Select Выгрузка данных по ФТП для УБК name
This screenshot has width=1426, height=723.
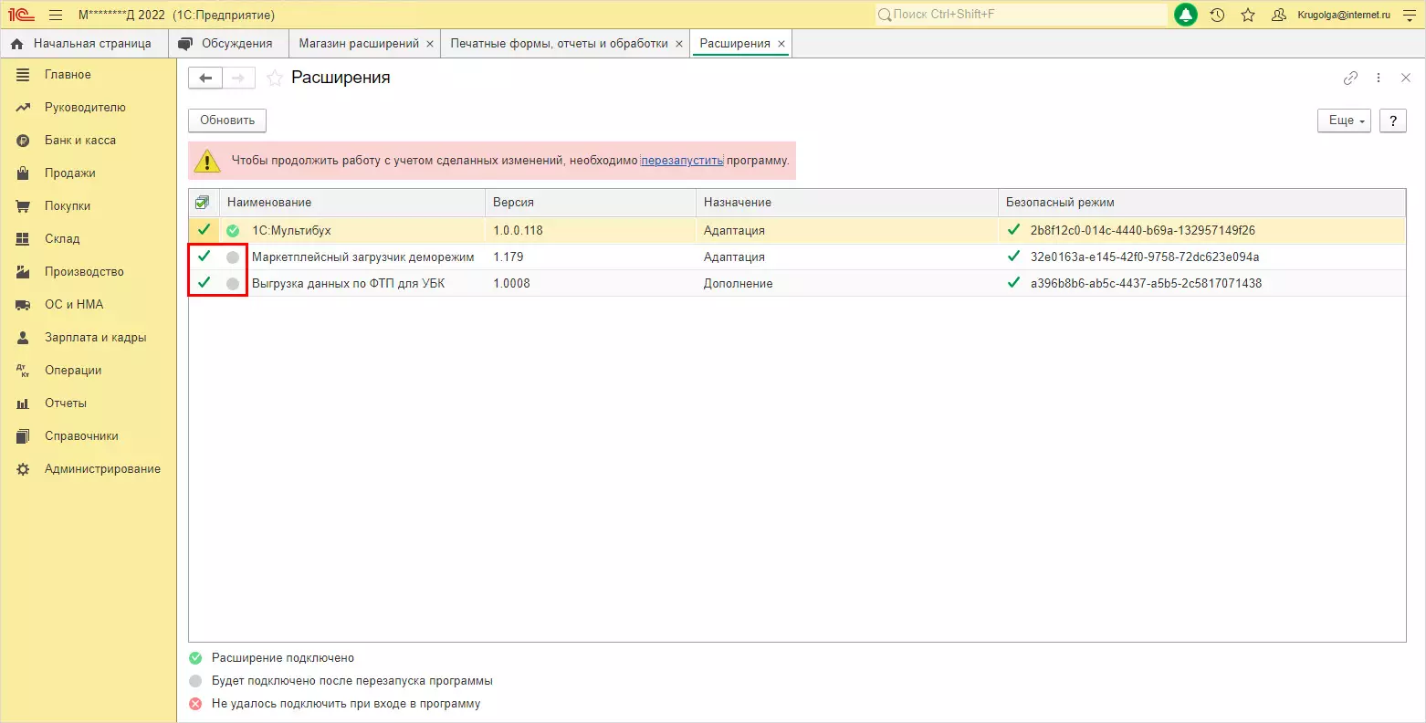349,284
